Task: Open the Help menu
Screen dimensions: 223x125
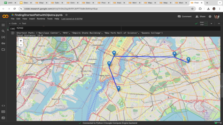Action: 57,19
